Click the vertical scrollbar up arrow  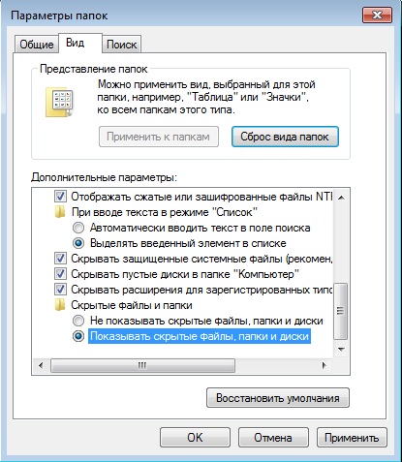pos(341,197)
